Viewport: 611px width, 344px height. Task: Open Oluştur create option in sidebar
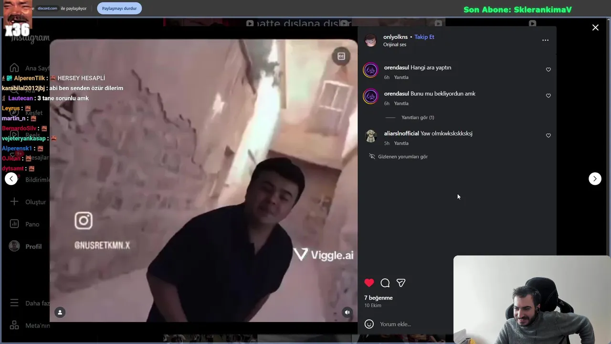pyautogui.click(x=28, y=202)
